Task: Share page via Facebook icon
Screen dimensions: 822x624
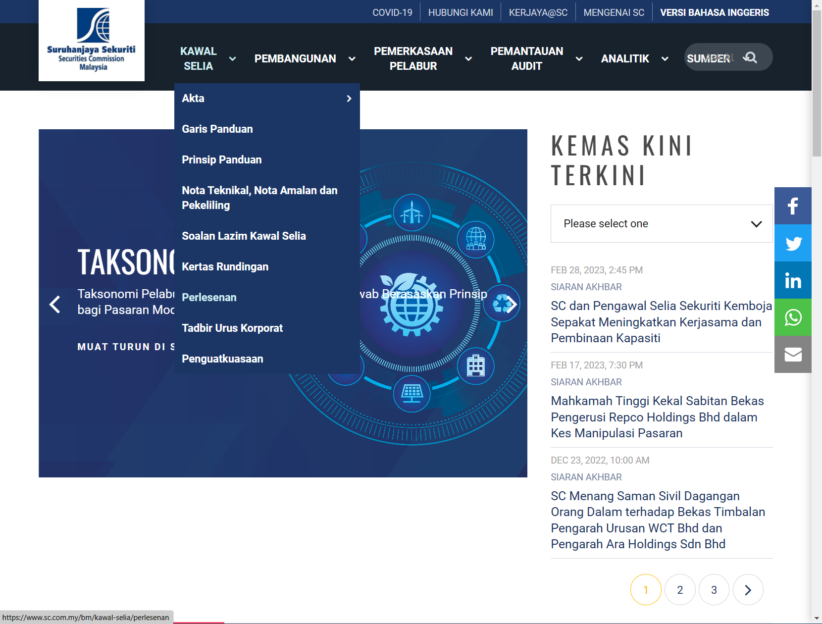Action: [793, 206]
